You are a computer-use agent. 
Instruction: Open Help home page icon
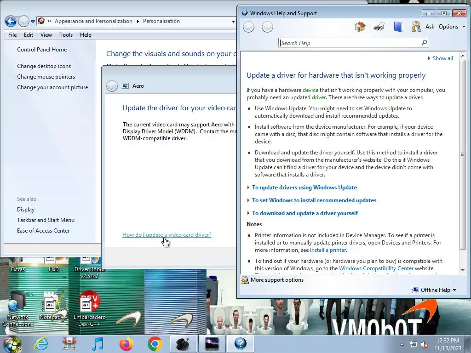[x=360, y=27]
